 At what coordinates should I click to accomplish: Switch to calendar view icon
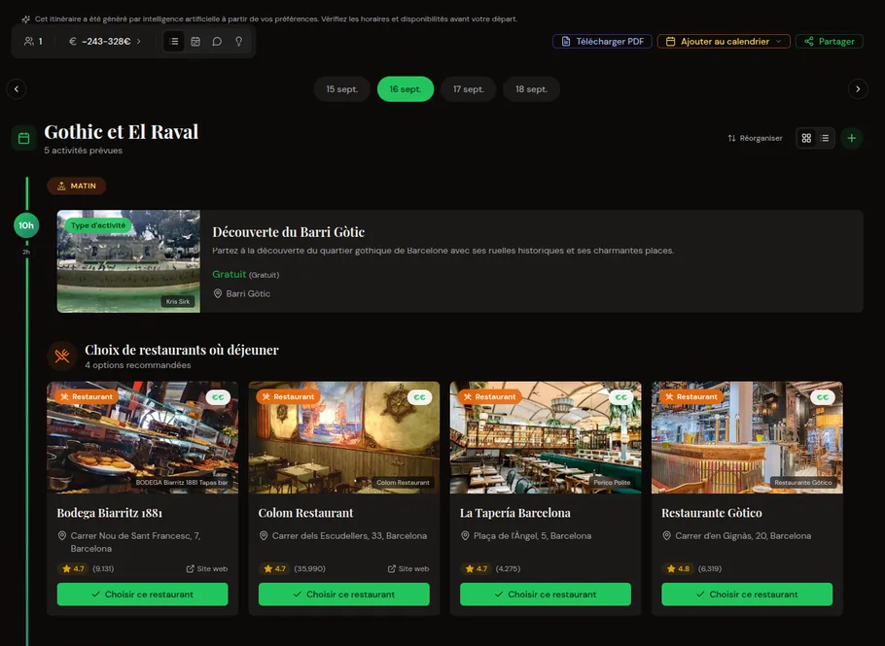195,41
